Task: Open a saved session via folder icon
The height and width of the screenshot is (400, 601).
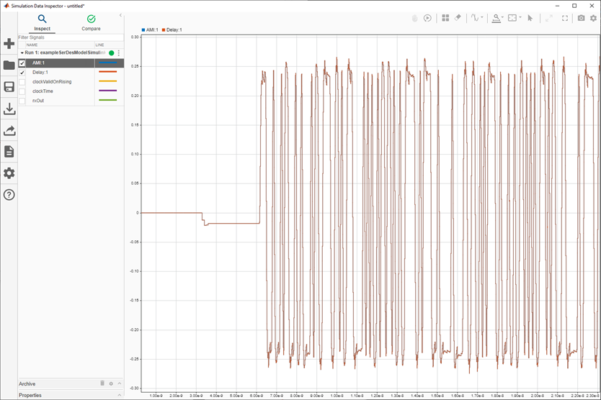Action: coord(9,65)
